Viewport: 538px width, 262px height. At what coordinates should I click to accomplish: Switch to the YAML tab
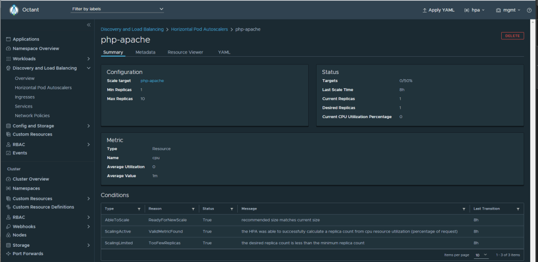224,53
